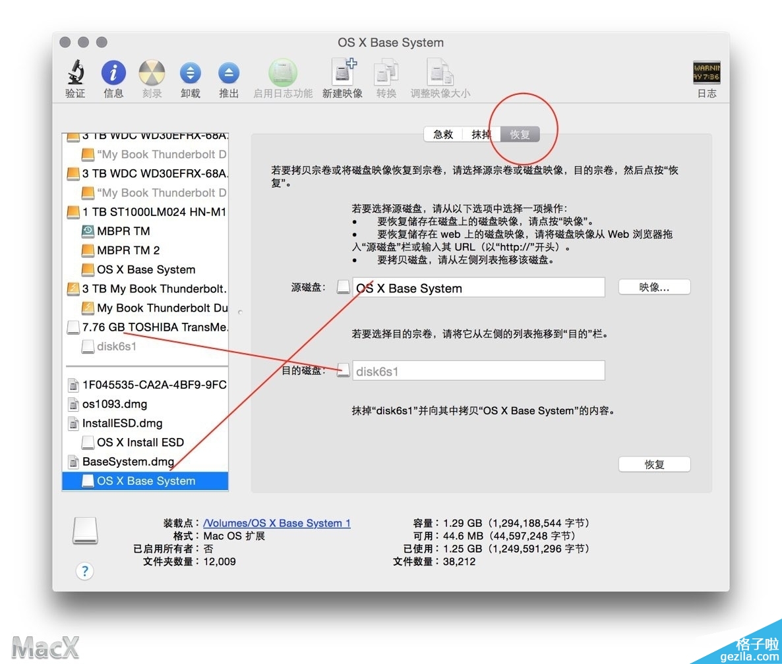The height and width of the screenshot is (664, 782).
Task: Click Resize Image (调整映像大小) icon
Action: click(x=440, y=72)
